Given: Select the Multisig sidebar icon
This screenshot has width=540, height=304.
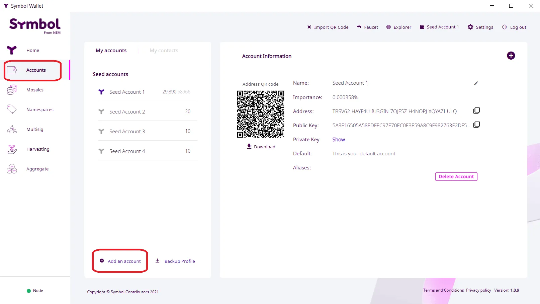Looking at the screenshot, I should click(11, 129).
